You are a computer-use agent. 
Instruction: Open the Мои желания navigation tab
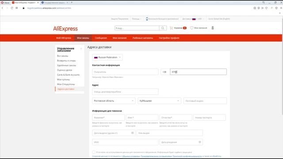[x=119, y=38]
